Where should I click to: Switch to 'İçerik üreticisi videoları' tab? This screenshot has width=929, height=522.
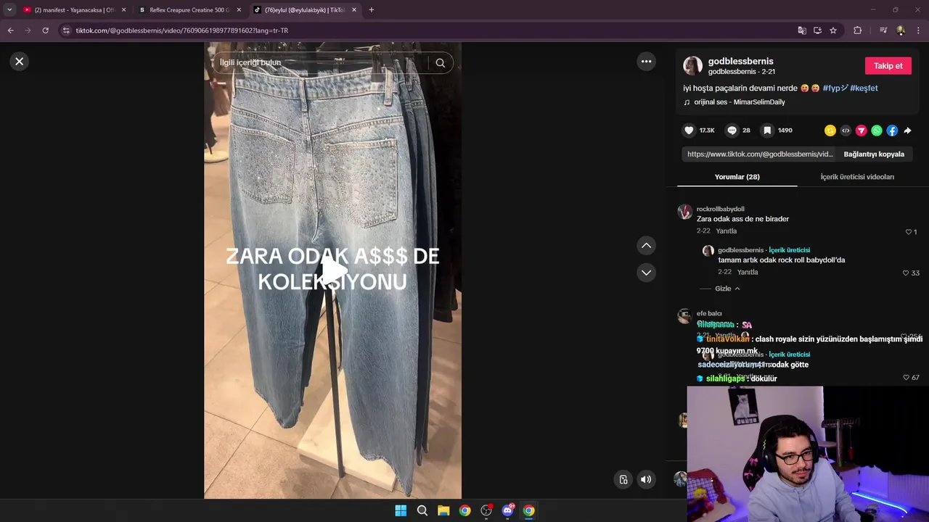click(x=857, y=177)
